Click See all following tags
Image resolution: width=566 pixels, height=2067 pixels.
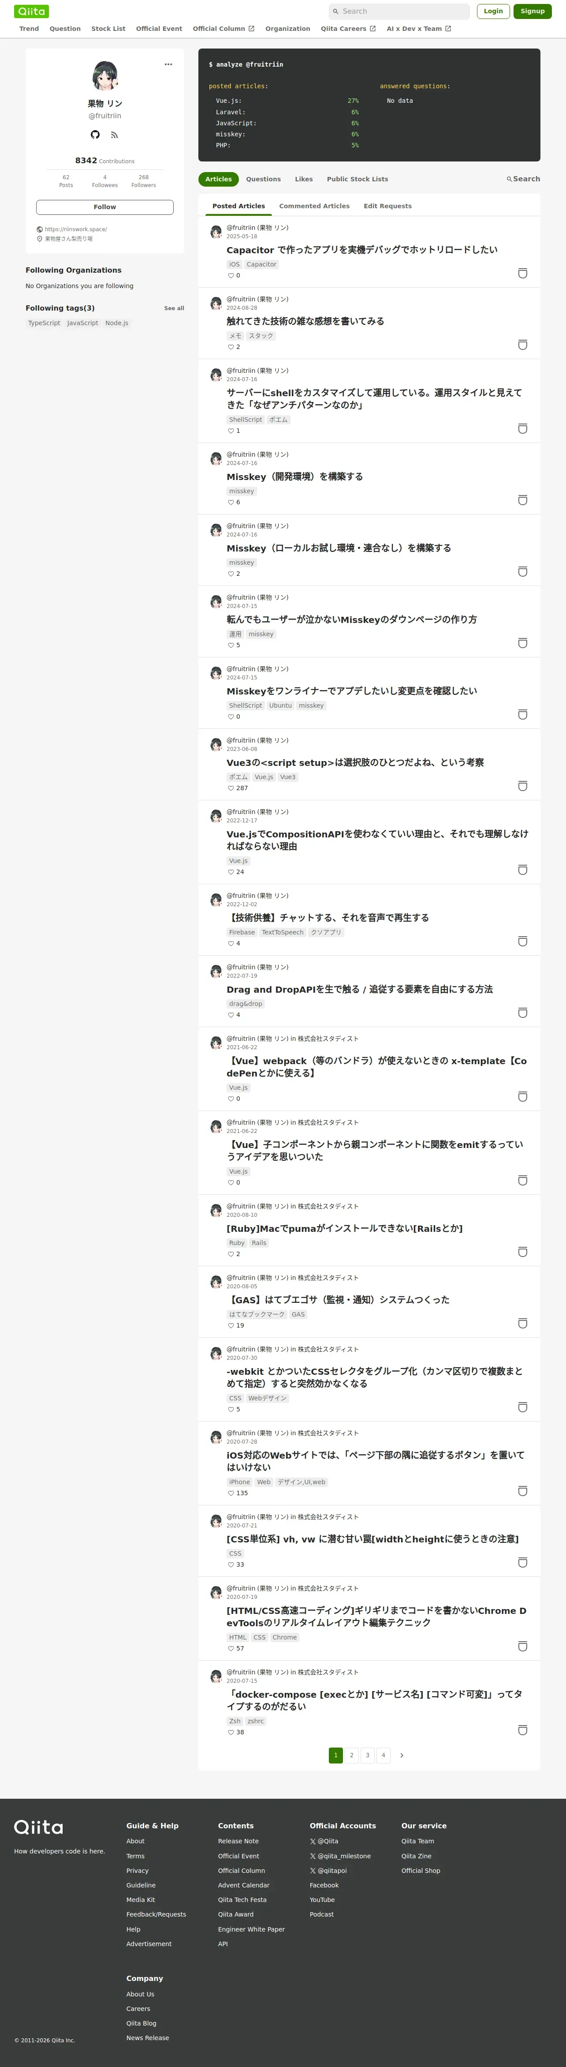click(x=174, y=308)
